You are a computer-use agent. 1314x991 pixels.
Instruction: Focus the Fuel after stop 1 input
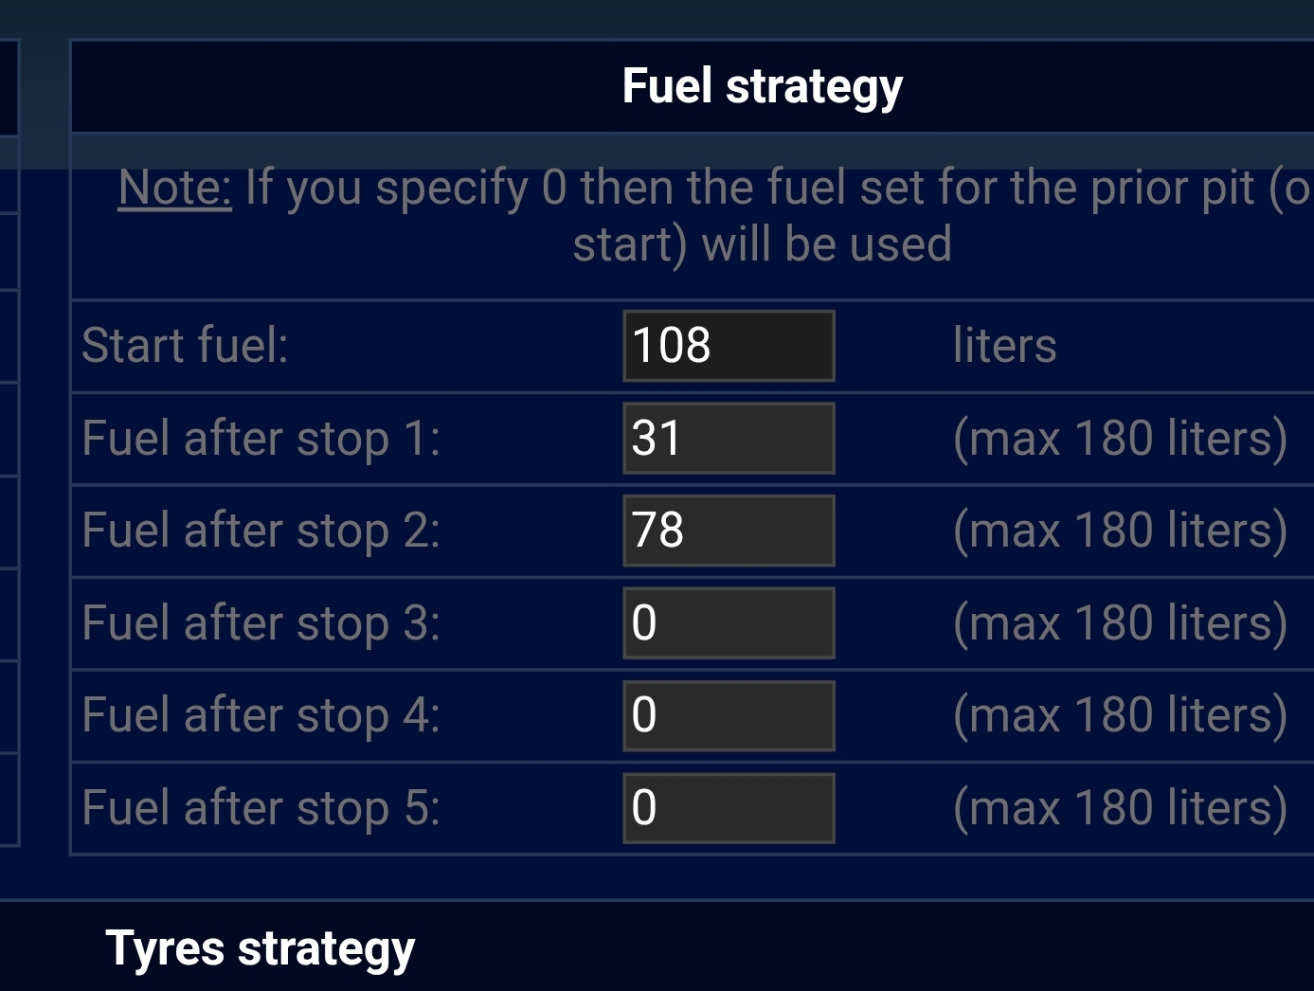pos(728,438)
